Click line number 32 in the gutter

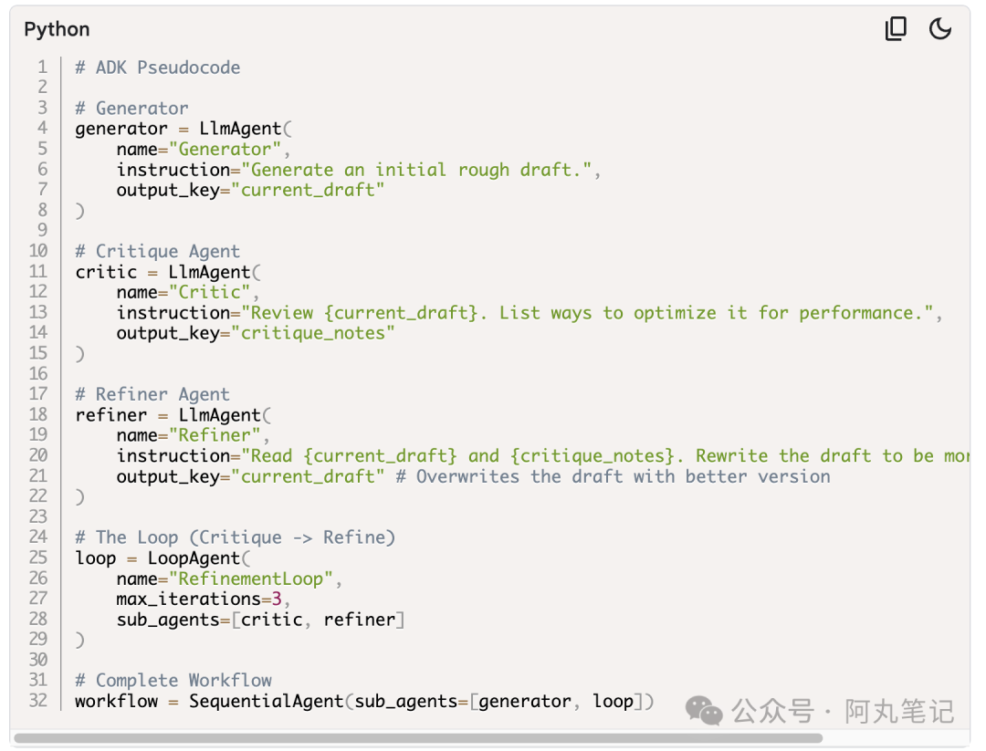(x=38, y=700)
